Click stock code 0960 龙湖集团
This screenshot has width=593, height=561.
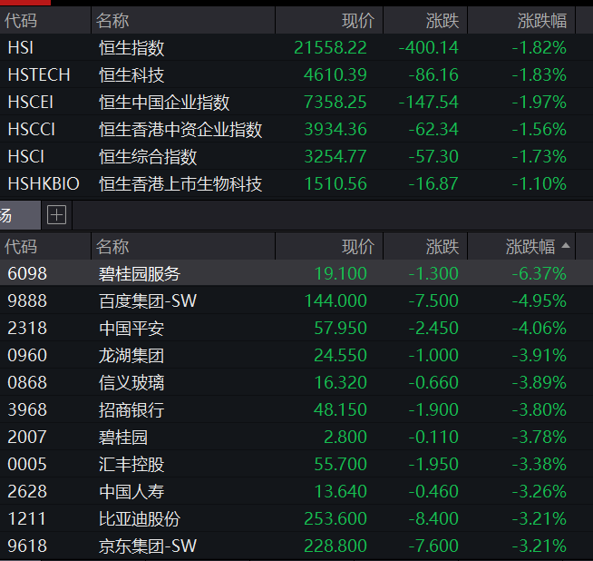tap(27, 355)
